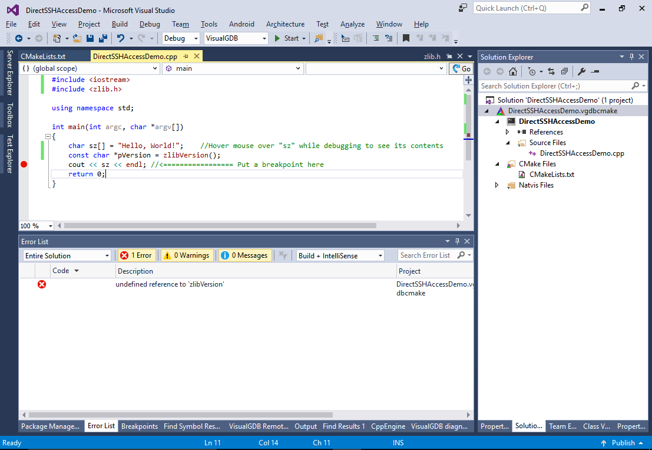Click the bookmark icon in the toolbar
Viewport: 652px width, 450px height.
(x=406, y=38)
